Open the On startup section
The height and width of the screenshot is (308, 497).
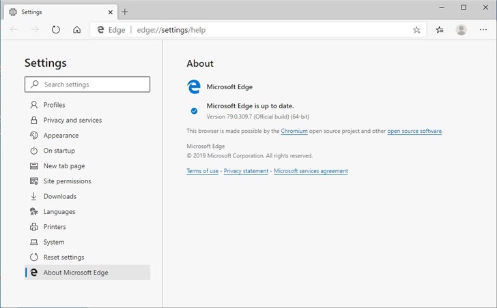(x=59, y=151)
